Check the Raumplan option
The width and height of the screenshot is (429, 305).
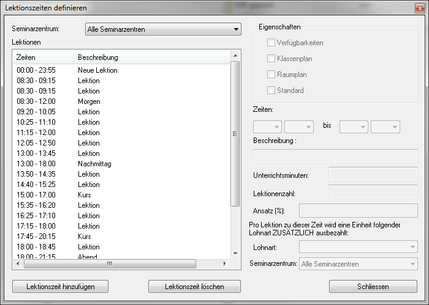(271, 75)
